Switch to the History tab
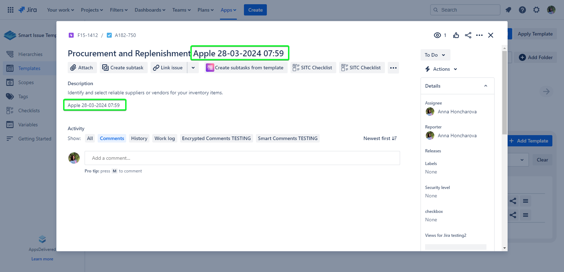The height and width of the screenshot is (272, 564). pyautogui.click(x=139, y=138)
